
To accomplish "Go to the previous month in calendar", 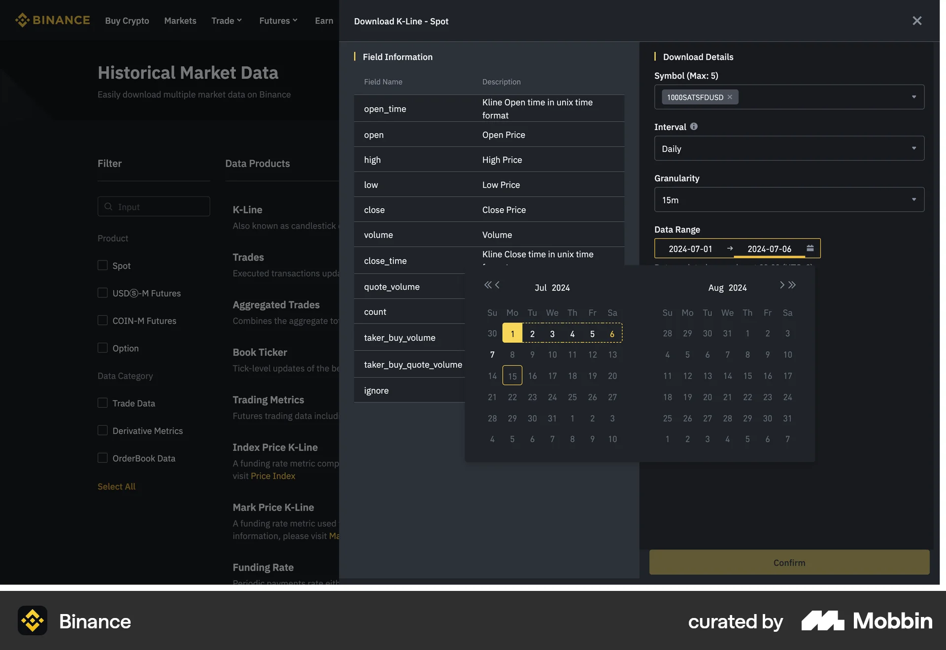I will (498, 285).
